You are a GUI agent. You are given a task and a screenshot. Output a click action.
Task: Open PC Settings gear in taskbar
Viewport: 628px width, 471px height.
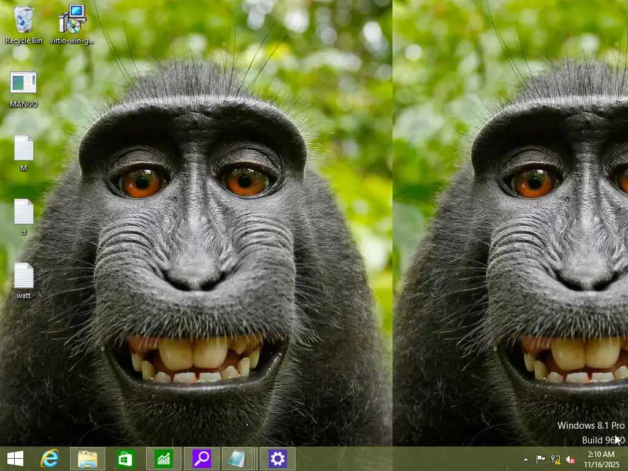pos(278,459)
